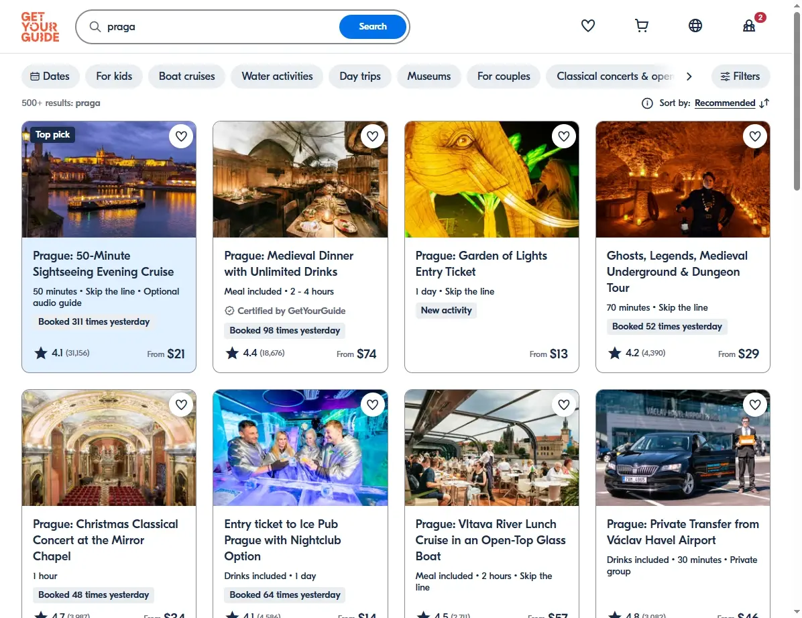Click the 'From $13' price

tap(549, 354)
